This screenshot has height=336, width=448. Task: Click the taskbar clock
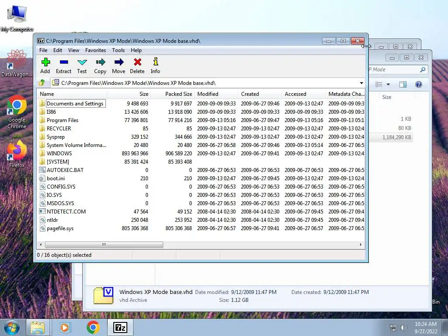[426, 328]
